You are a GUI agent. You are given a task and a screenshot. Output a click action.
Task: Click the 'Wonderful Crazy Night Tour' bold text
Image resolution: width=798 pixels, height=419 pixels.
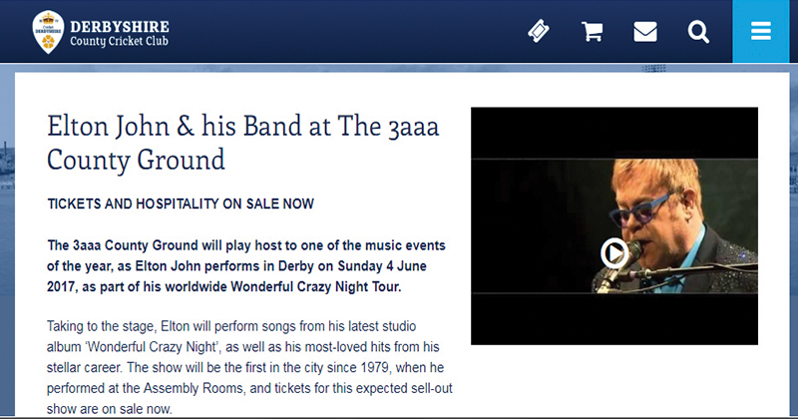(x=315, y=286)
